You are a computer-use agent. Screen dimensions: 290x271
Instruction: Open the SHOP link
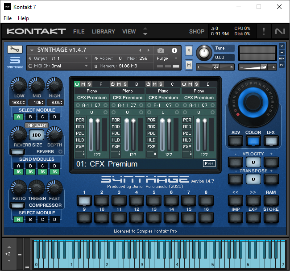[197, 31]
